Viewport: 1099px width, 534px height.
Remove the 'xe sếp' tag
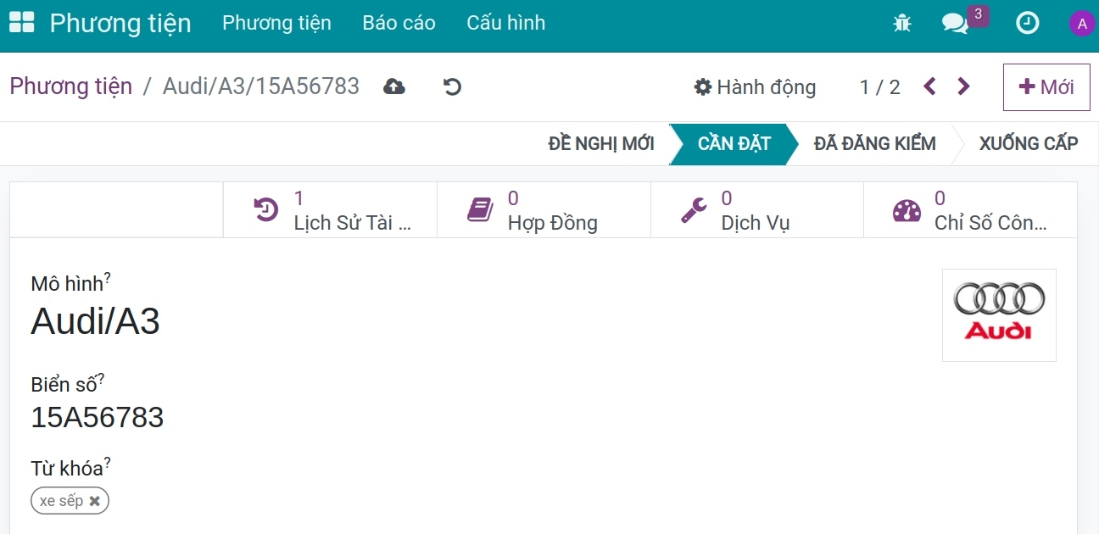coord(95,501)
